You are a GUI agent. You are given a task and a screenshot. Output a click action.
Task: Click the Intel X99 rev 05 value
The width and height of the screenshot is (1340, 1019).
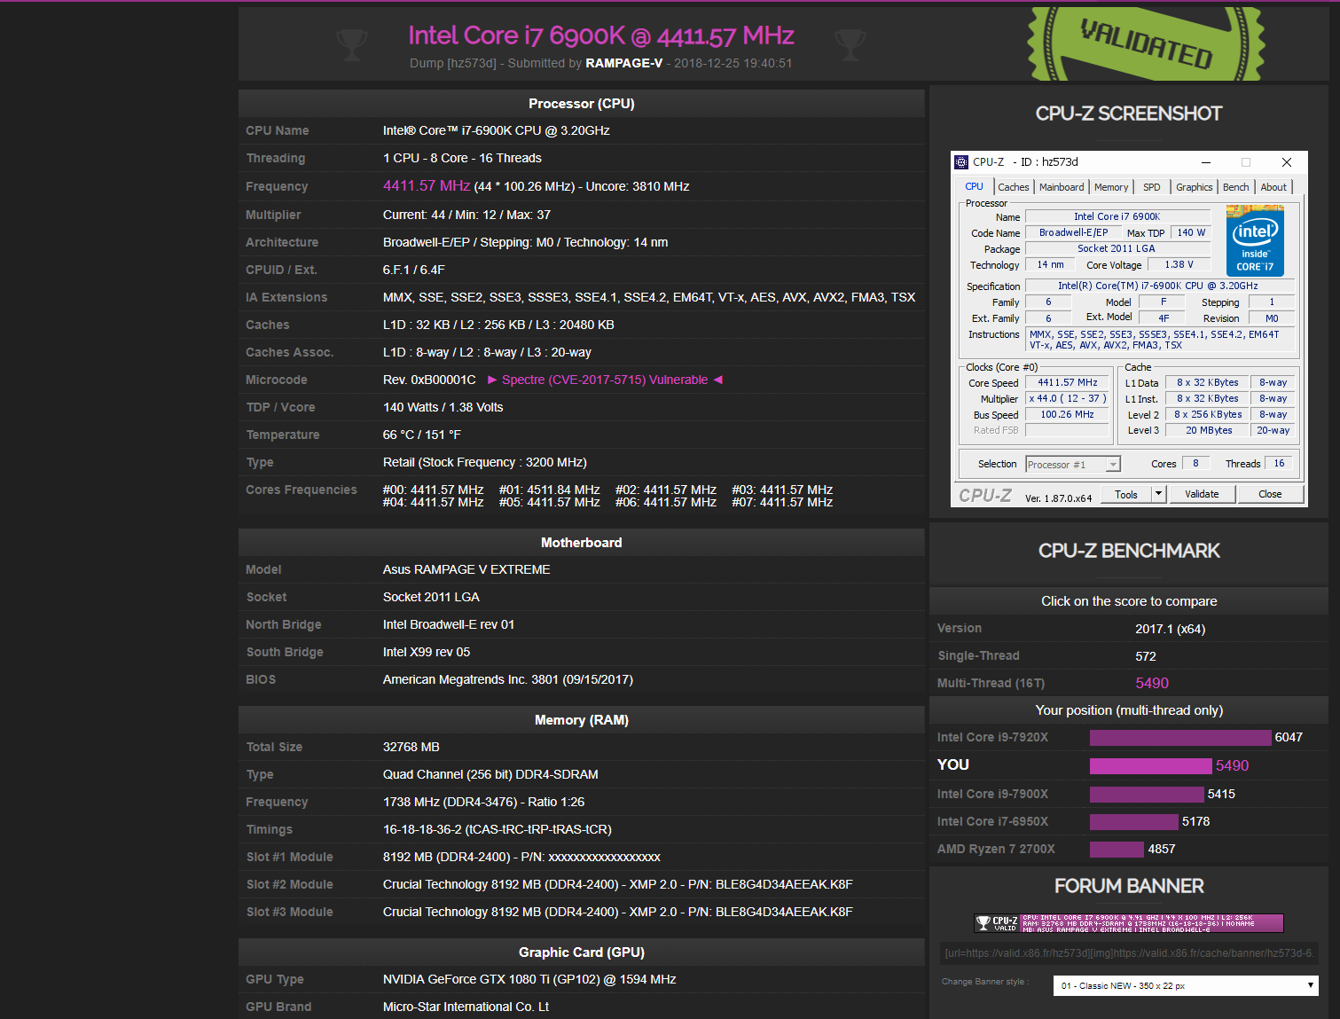coord(427,652)
